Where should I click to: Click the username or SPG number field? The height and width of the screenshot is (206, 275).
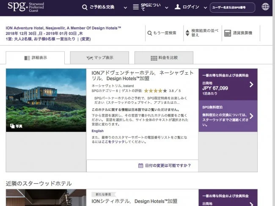point(232,8)
